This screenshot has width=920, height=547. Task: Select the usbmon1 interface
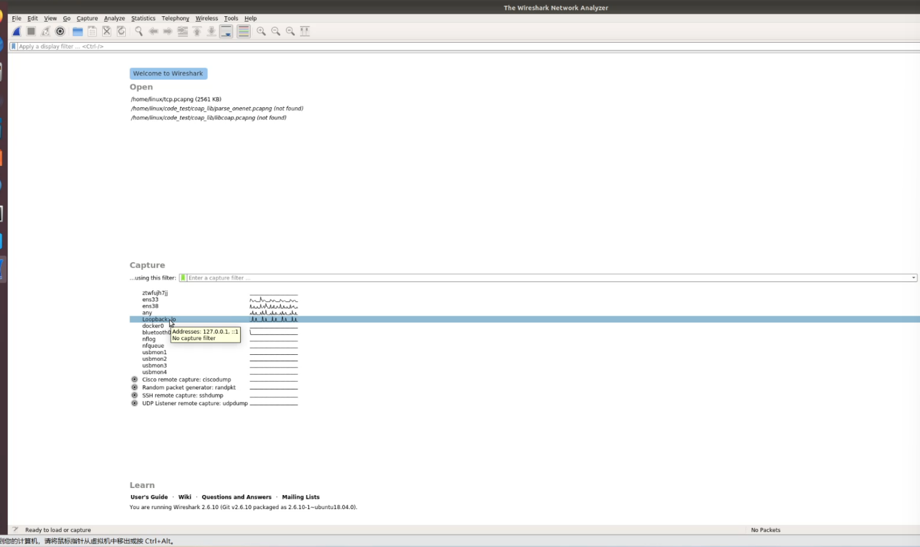tap(154, 353)
